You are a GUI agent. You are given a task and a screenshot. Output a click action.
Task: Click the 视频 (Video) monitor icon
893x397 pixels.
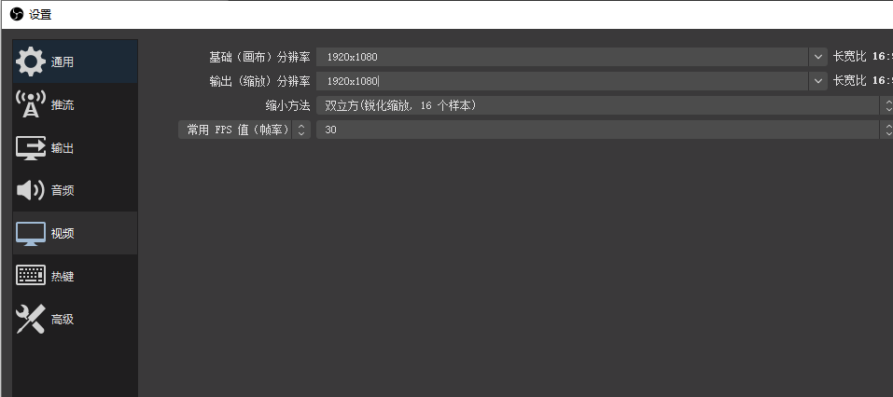pyautogui.click(x=30, y=234)
